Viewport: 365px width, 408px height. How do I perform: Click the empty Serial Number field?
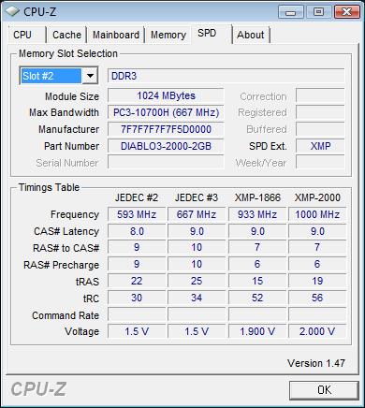[x=166, y=163]
